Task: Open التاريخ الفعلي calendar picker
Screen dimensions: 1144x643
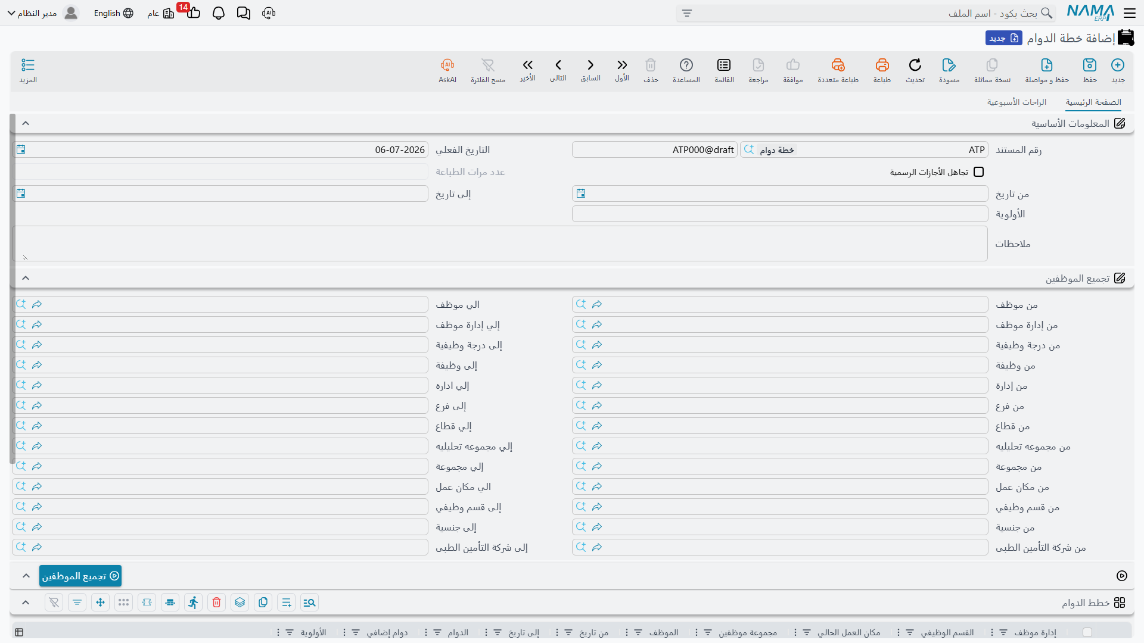Action: [x=21, y=149]
